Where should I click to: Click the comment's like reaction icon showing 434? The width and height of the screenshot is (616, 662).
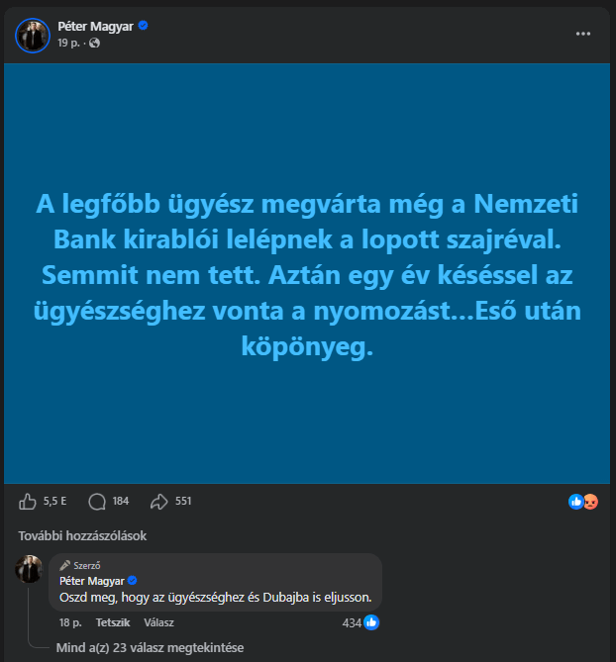pyautogui.click(x=372, y=622)
